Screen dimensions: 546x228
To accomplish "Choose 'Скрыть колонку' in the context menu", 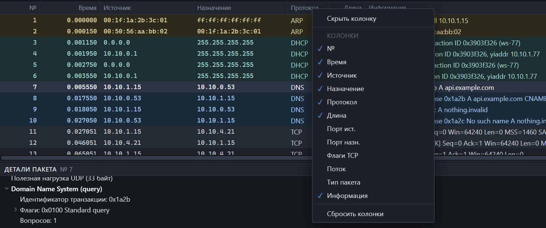I will [x=373, y=19].
